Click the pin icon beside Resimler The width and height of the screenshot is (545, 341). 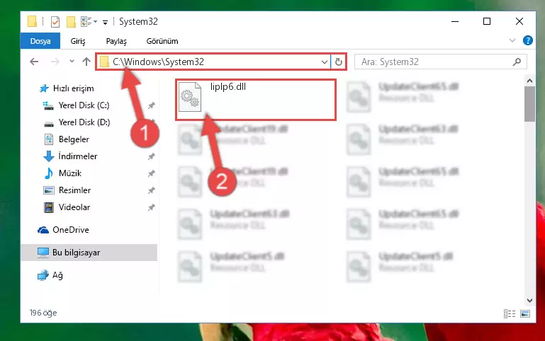(x=151, y=190)
